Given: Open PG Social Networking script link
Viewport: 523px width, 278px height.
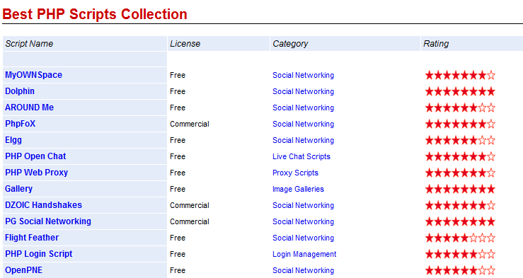Looking at the screenshot, I should 48,221.
